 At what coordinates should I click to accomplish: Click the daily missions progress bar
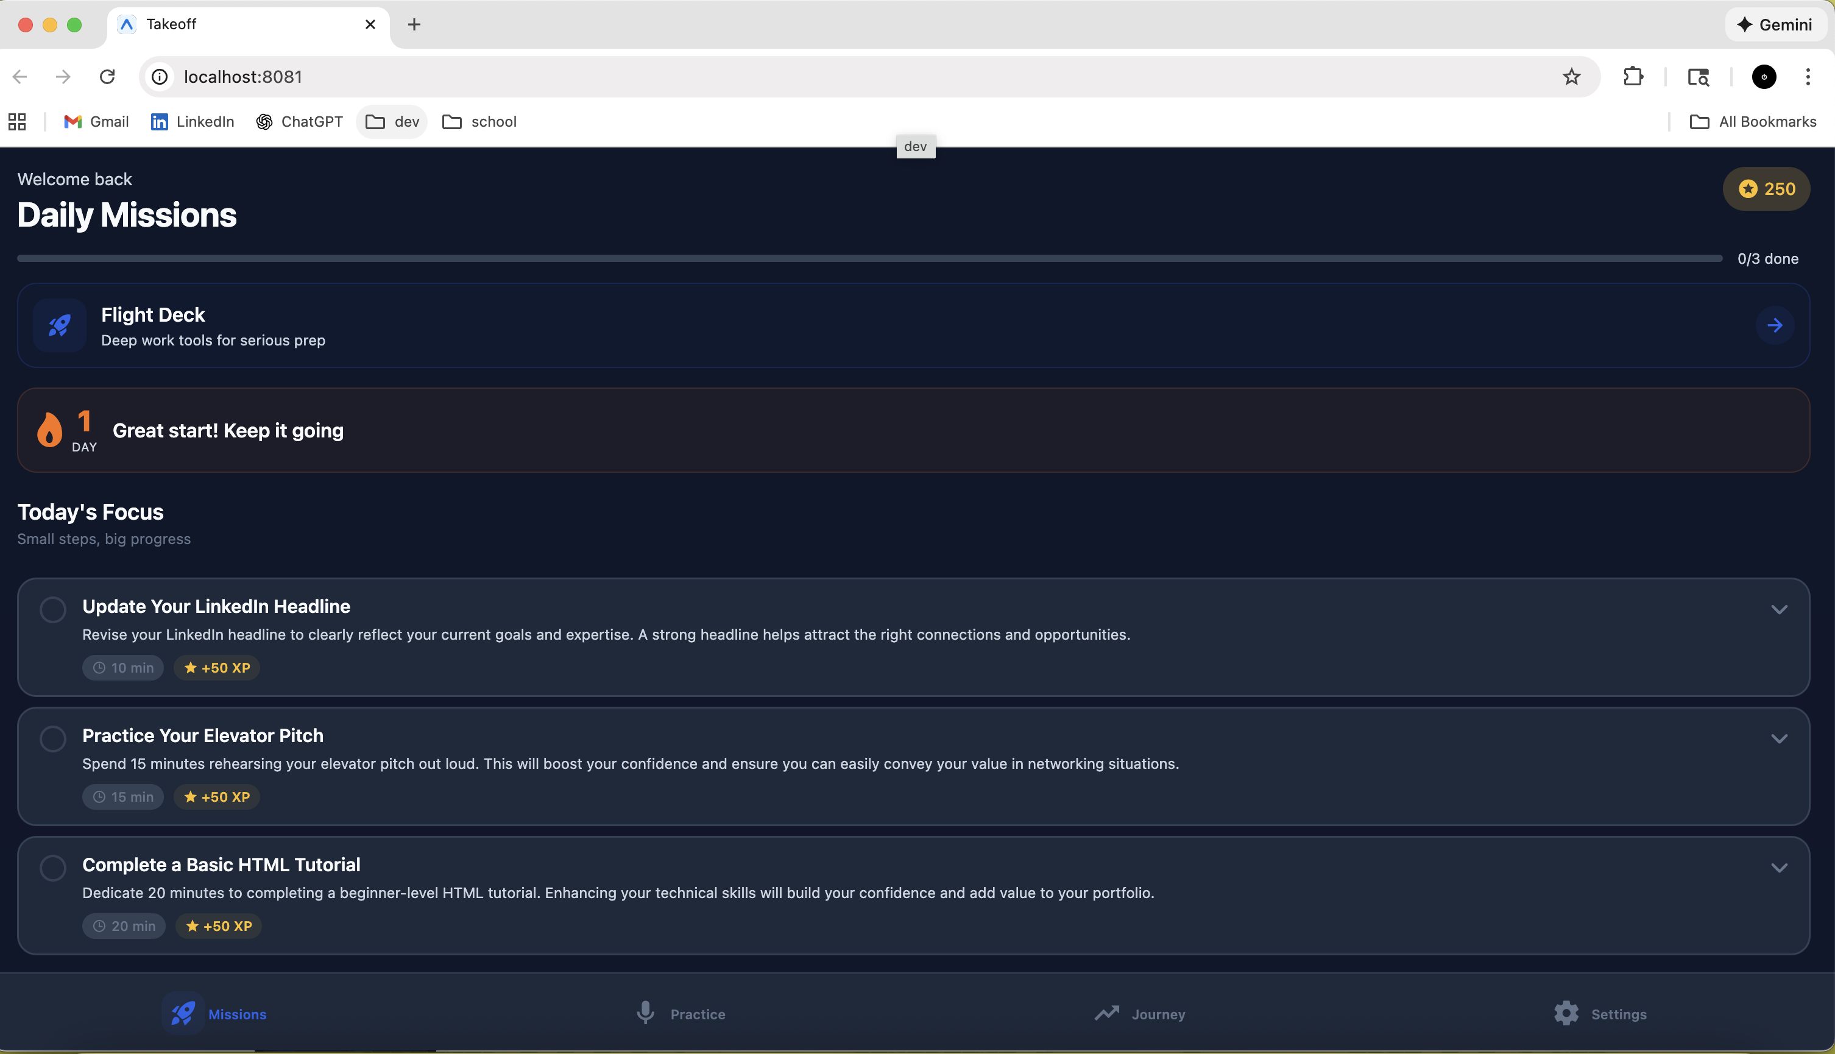(x=869, y=258)
